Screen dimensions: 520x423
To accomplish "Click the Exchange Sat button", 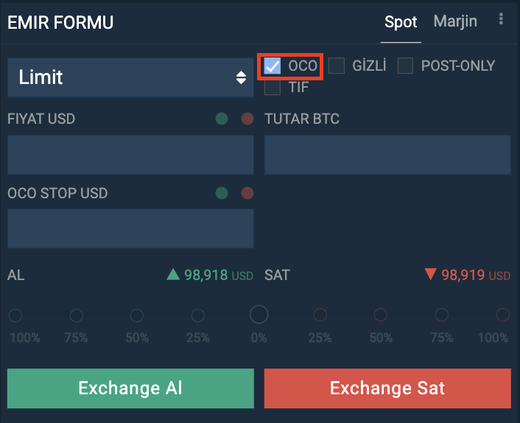I will (387, 388).
